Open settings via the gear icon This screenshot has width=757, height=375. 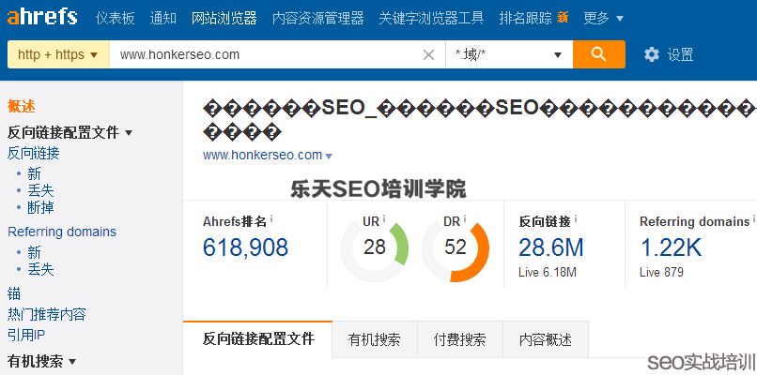[x=652, y=54]
